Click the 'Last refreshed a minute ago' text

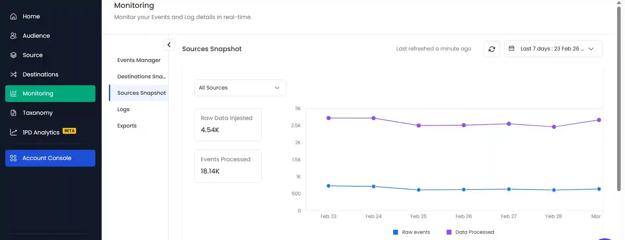(433, 49)
